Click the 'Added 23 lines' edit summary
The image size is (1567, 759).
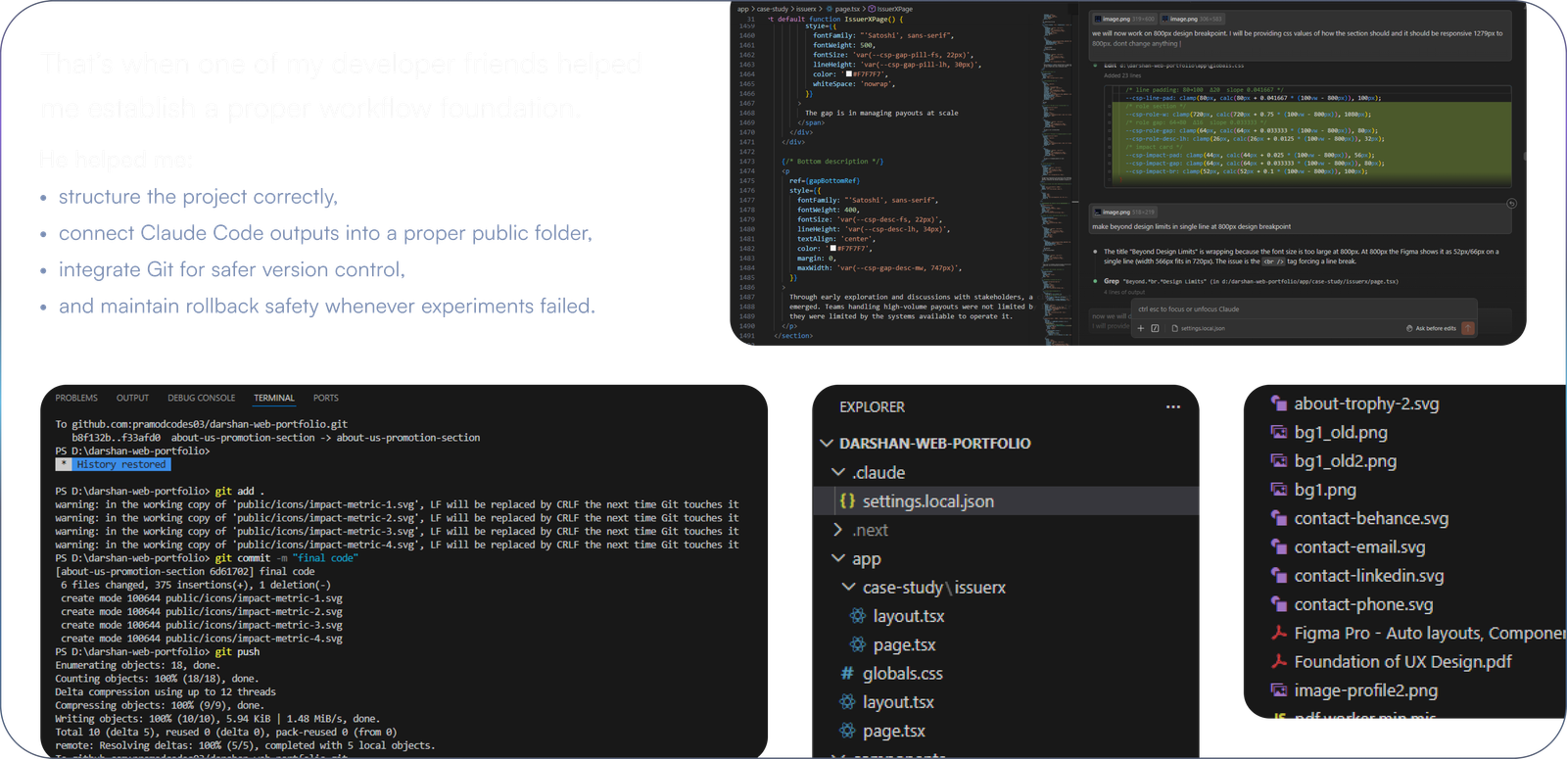point(1122,75)
